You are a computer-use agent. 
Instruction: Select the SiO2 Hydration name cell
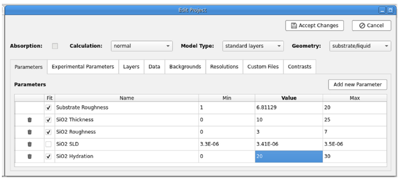pos(127,156)
